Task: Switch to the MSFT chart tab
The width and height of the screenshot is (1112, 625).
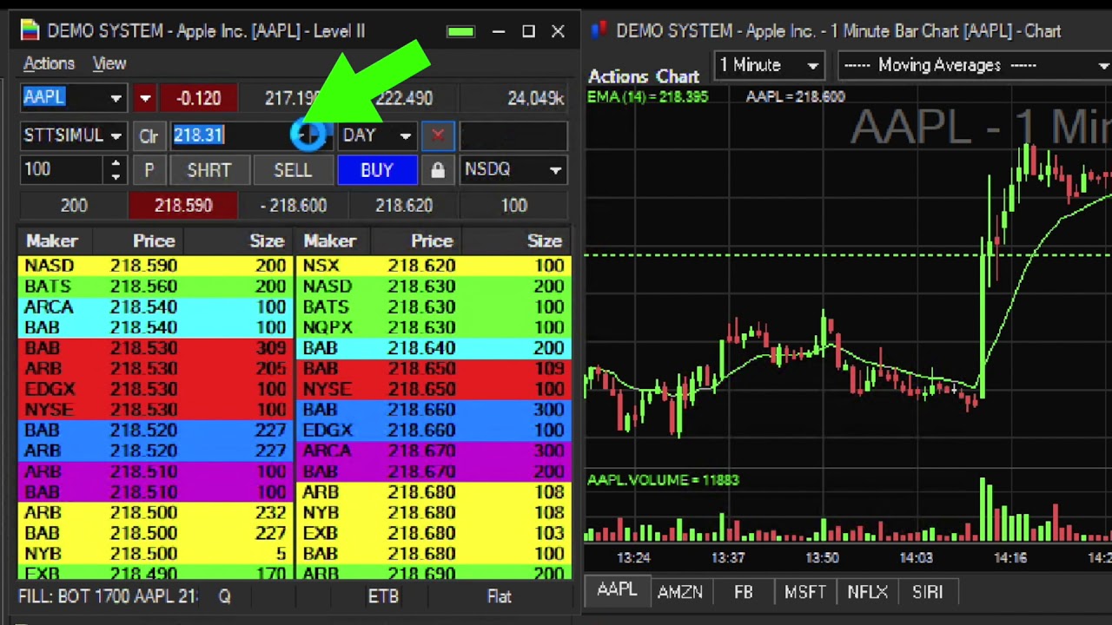Action: tap(805, 592)
